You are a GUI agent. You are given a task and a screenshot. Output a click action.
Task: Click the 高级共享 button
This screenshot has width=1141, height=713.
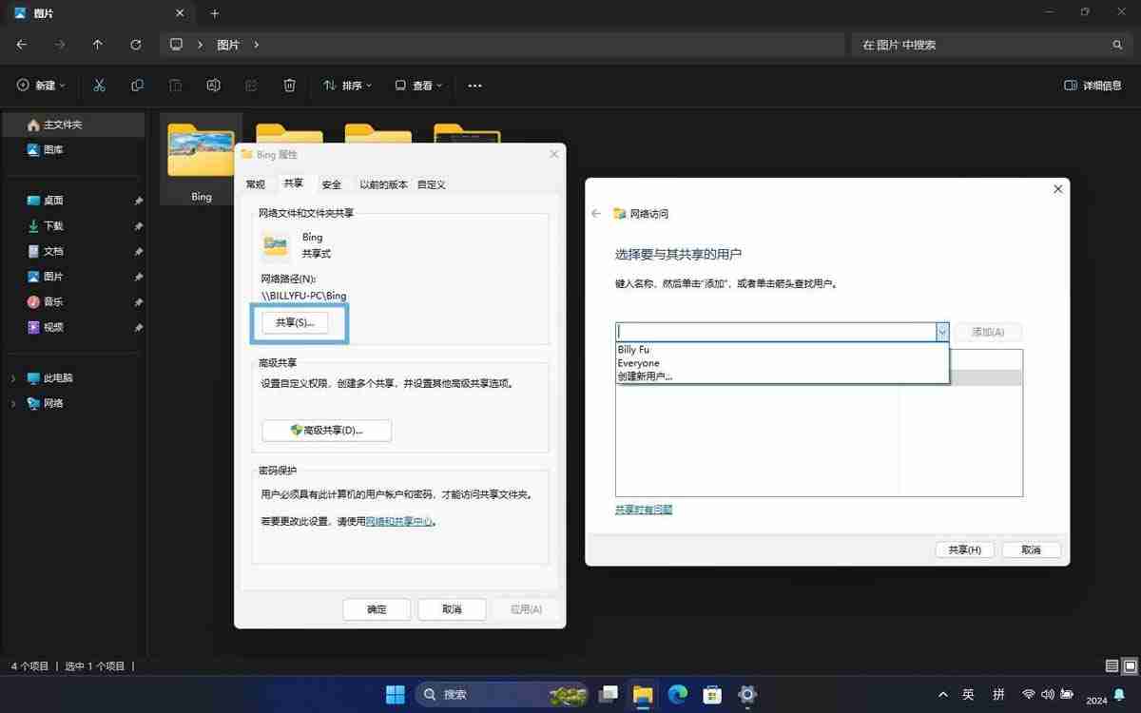coord(326,430)
